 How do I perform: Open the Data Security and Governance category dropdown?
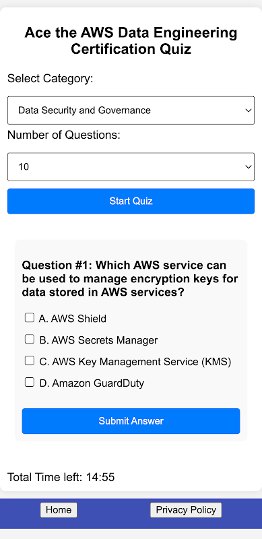[131, 110]
